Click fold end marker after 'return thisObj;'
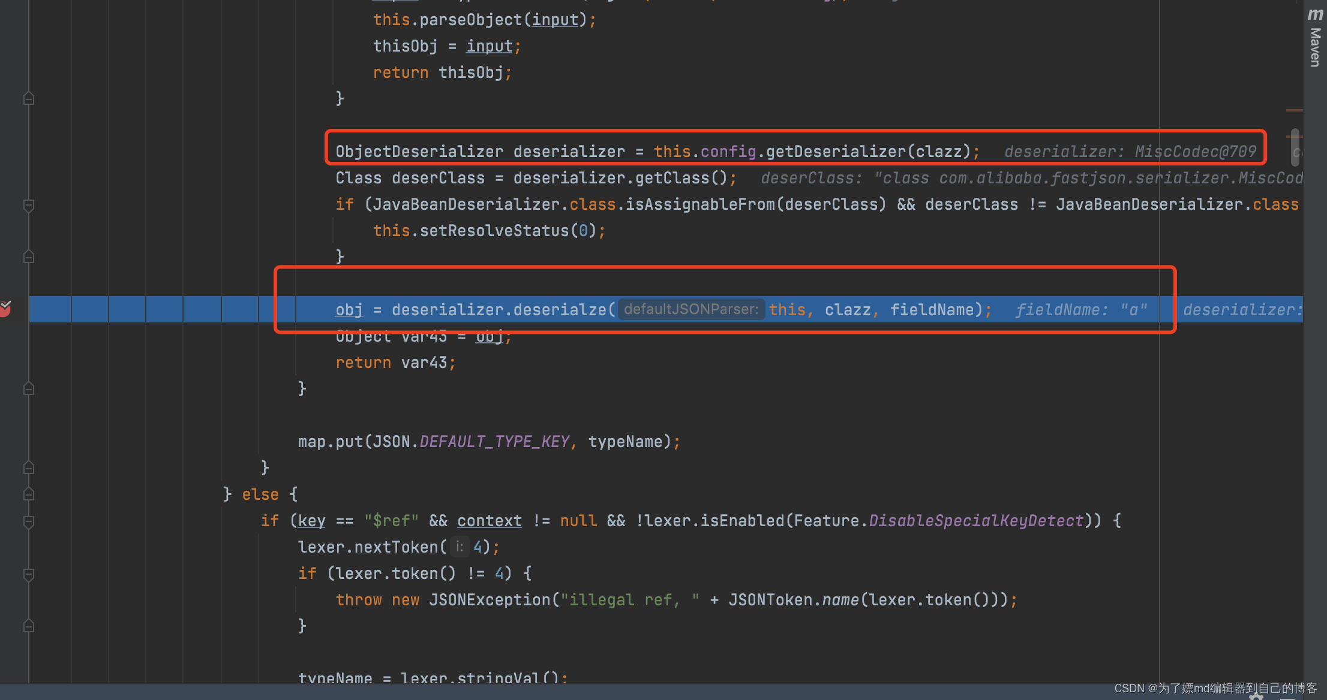Screen dimensions: 1327x700 (x=28, y=98)
